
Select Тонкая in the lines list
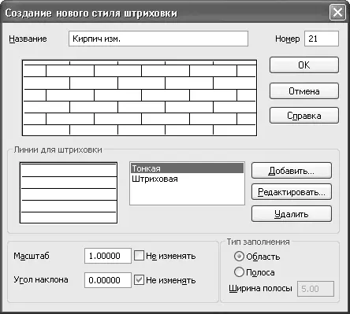pyautogui.click(x=187, y=168)
